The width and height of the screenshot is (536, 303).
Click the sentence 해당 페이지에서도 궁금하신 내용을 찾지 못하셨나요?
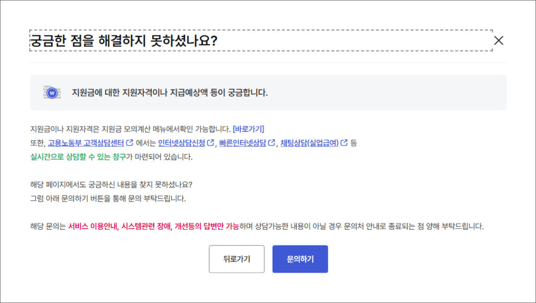[x=111, y=185]
